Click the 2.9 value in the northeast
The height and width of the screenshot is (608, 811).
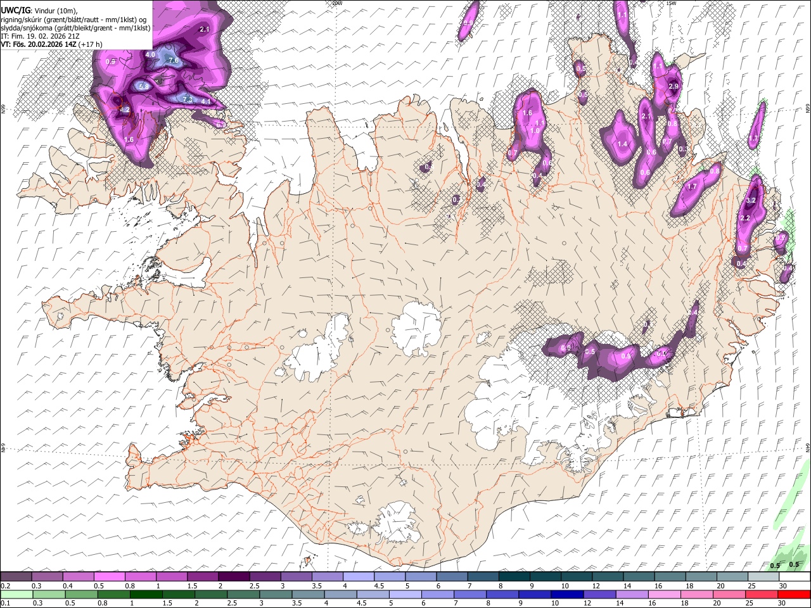pos(674,87)
